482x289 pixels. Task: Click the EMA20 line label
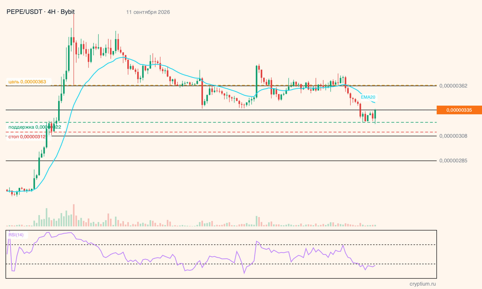[x=368, y=97]
